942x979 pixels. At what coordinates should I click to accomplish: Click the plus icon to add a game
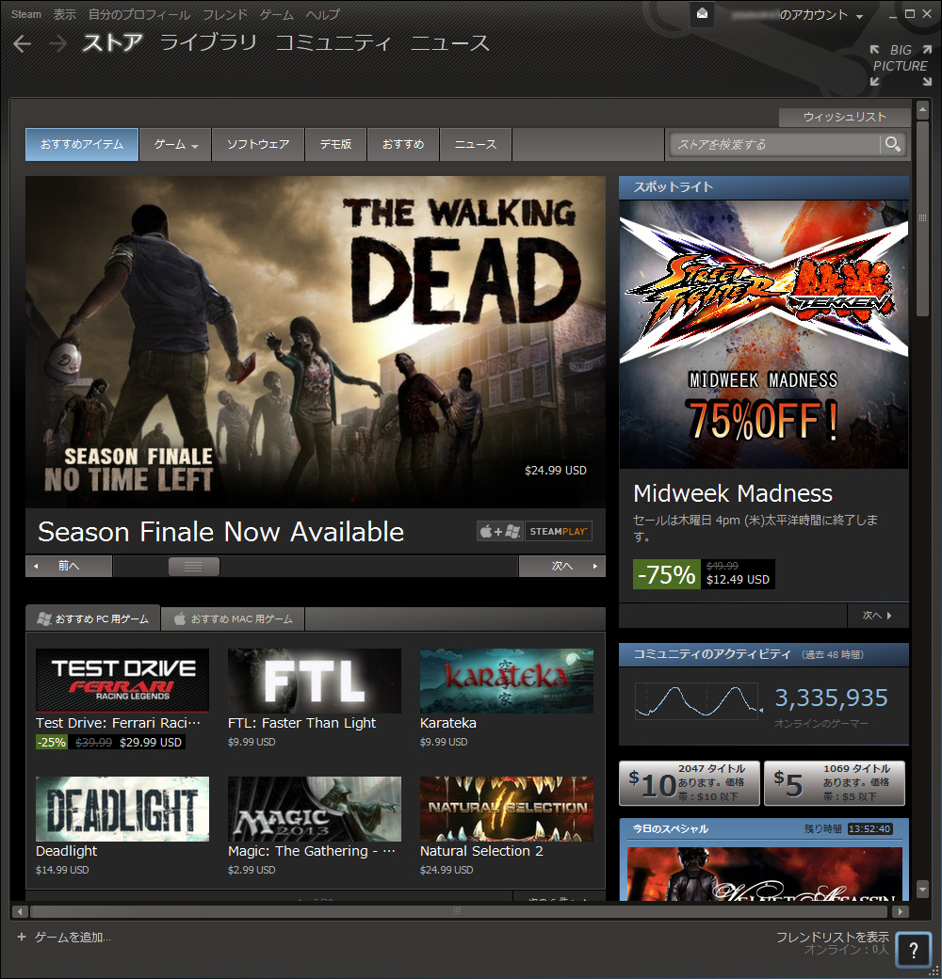click(22, 937)
